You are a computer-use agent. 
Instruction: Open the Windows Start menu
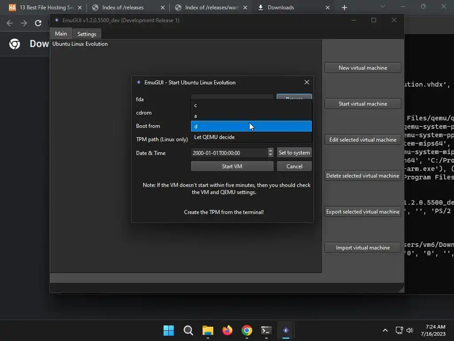(168, 330)
